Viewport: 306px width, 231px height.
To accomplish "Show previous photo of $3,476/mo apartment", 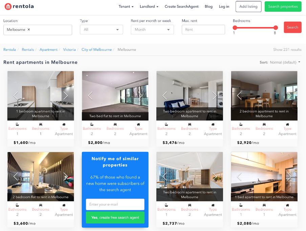I will [165, 96].
